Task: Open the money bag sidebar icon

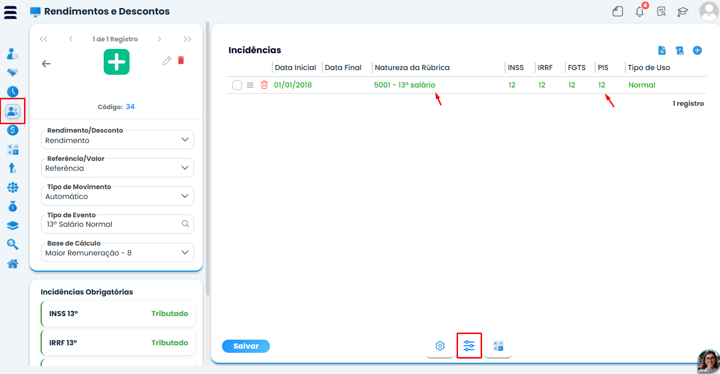Action: pyautogui.click(x=13, y=207)
